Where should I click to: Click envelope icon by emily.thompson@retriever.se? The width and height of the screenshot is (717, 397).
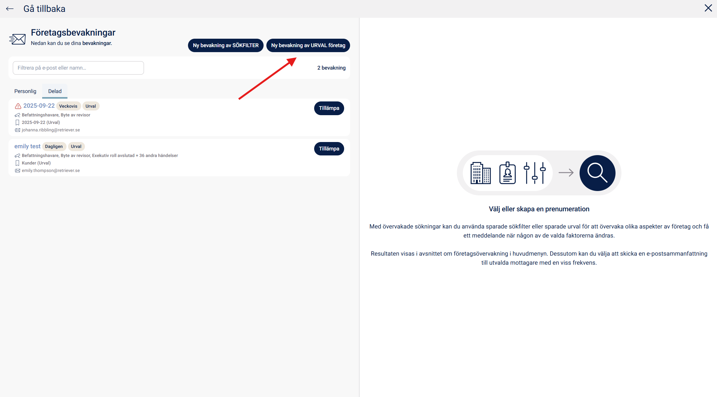click(x=17, y=170)
